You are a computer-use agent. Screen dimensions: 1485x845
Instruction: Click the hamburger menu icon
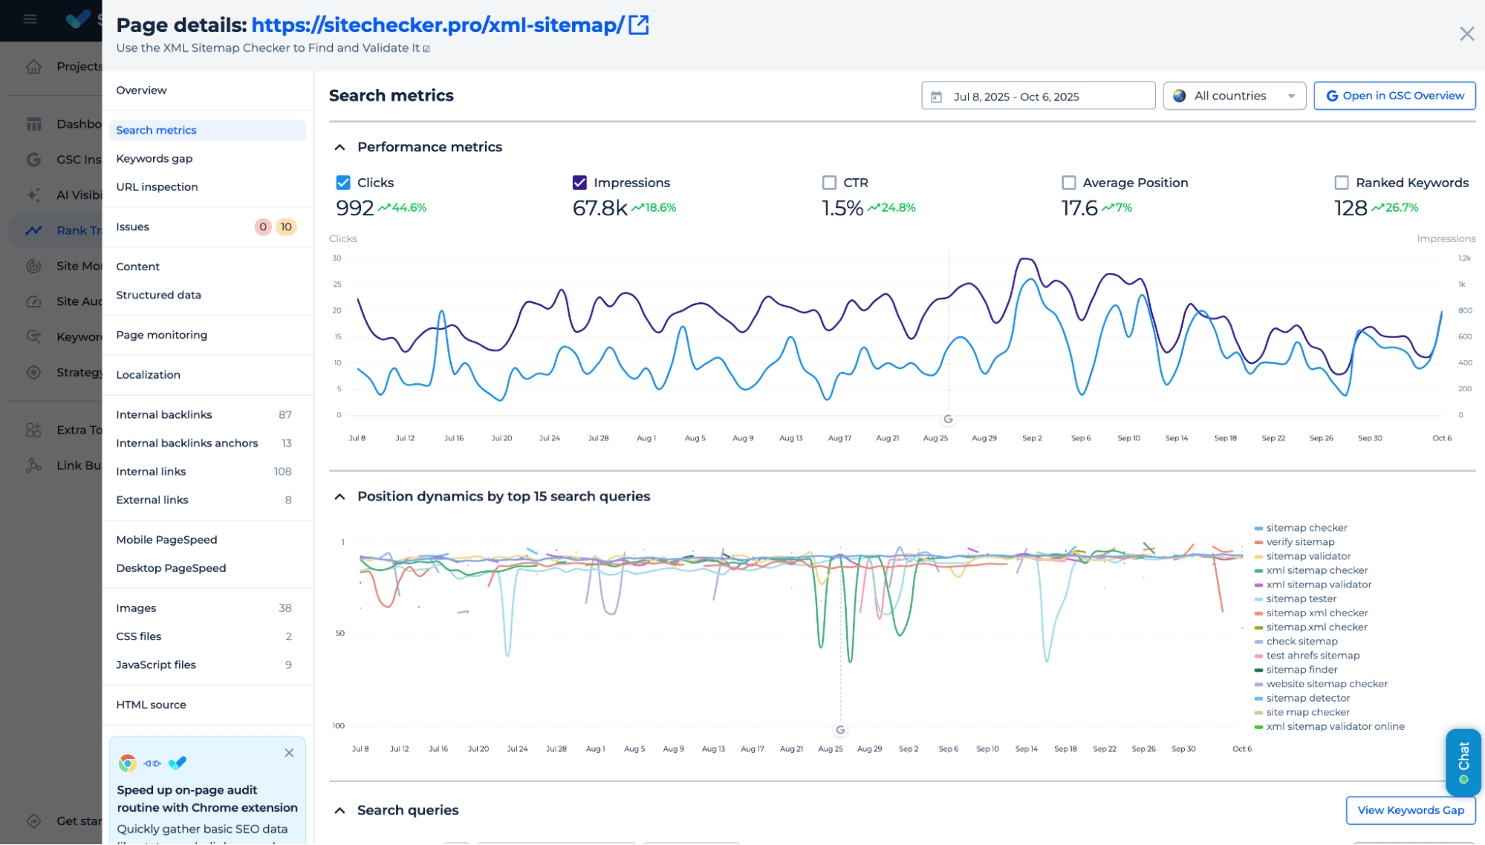click(x=30, y=19)
